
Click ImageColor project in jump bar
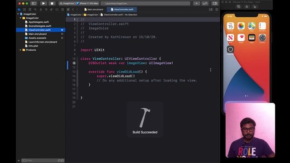click(x=74, y=15)
